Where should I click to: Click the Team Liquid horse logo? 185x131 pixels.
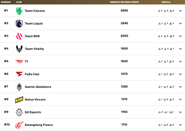pos(19,23)
